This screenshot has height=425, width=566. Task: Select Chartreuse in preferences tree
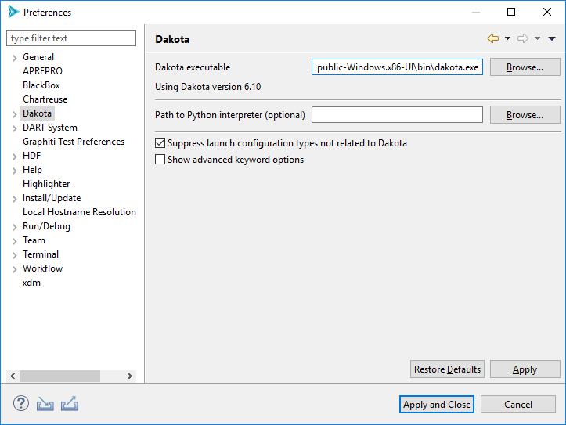pyautogui.click(x=45, y=99)
